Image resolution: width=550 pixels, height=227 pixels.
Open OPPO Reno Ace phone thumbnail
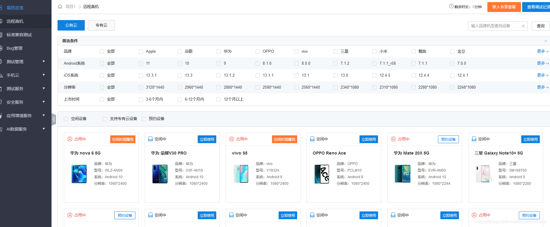[x=322, y=174]
